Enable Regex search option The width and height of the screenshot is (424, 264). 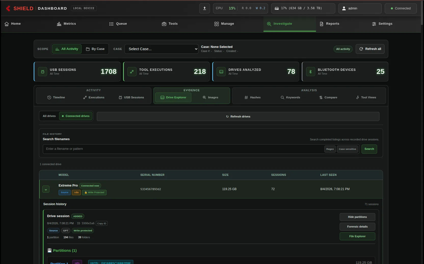point(330,149)
